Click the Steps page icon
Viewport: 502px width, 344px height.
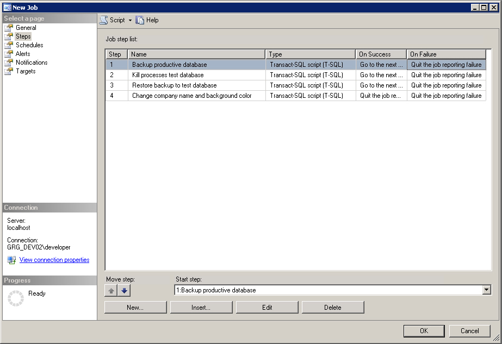pyautogui.click(x=9, y=36)
